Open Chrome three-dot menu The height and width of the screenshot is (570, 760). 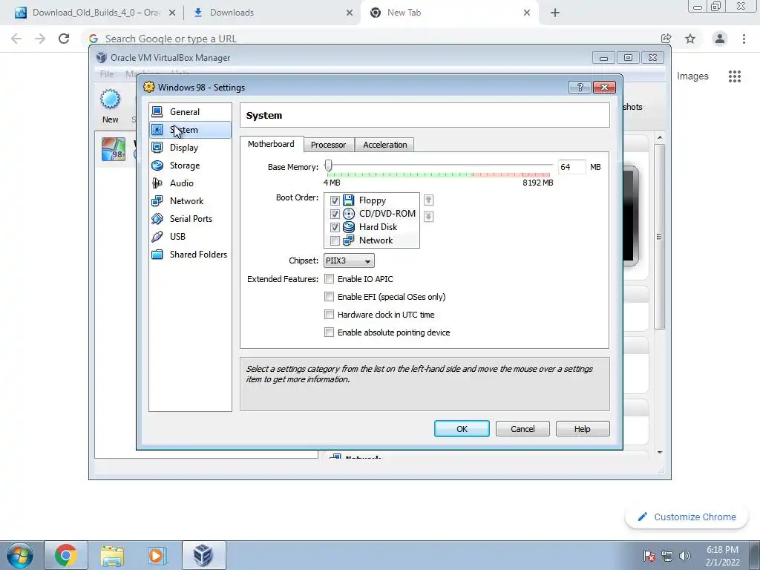(744, 39)
